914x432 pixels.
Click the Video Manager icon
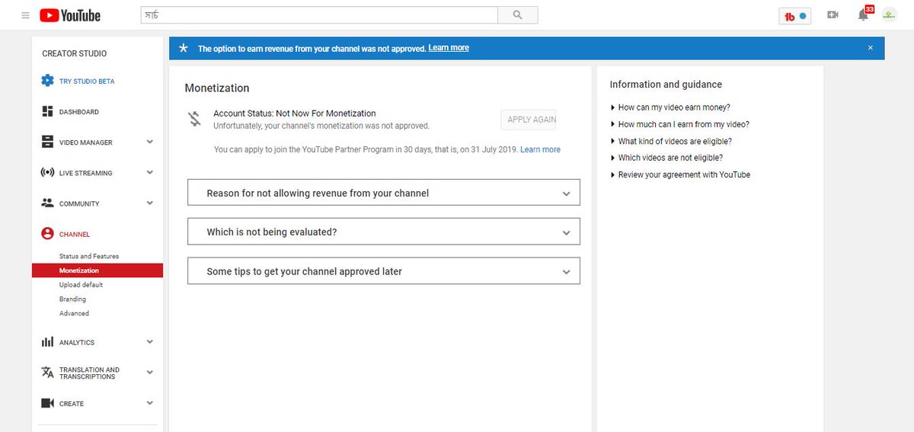[x=47, y=142]
